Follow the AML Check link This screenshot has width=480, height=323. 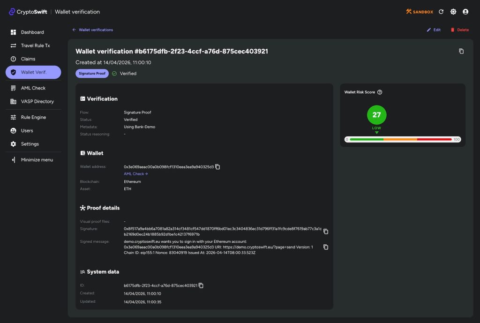(135, 174)
